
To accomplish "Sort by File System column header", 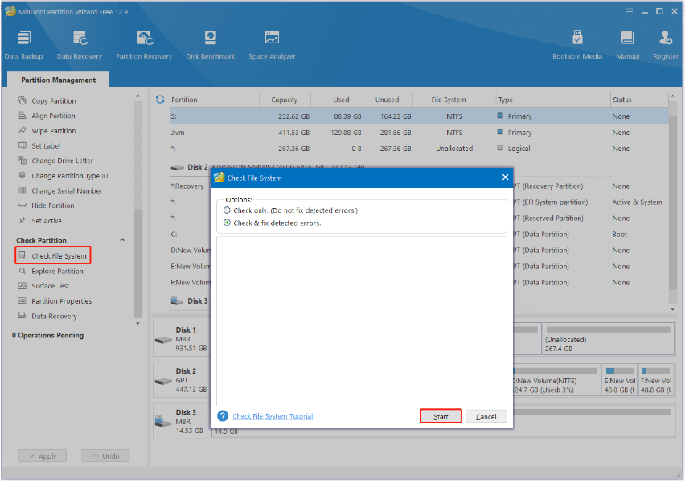I will pos(449,100).
